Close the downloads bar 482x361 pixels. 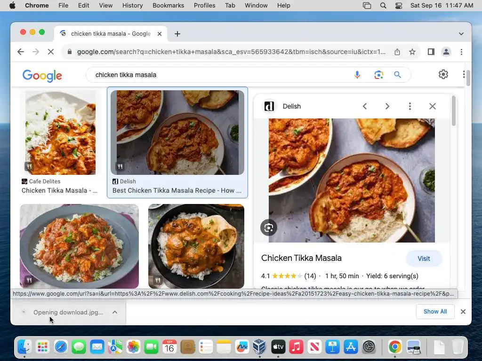pyautogui.click(x=463, y=312)
